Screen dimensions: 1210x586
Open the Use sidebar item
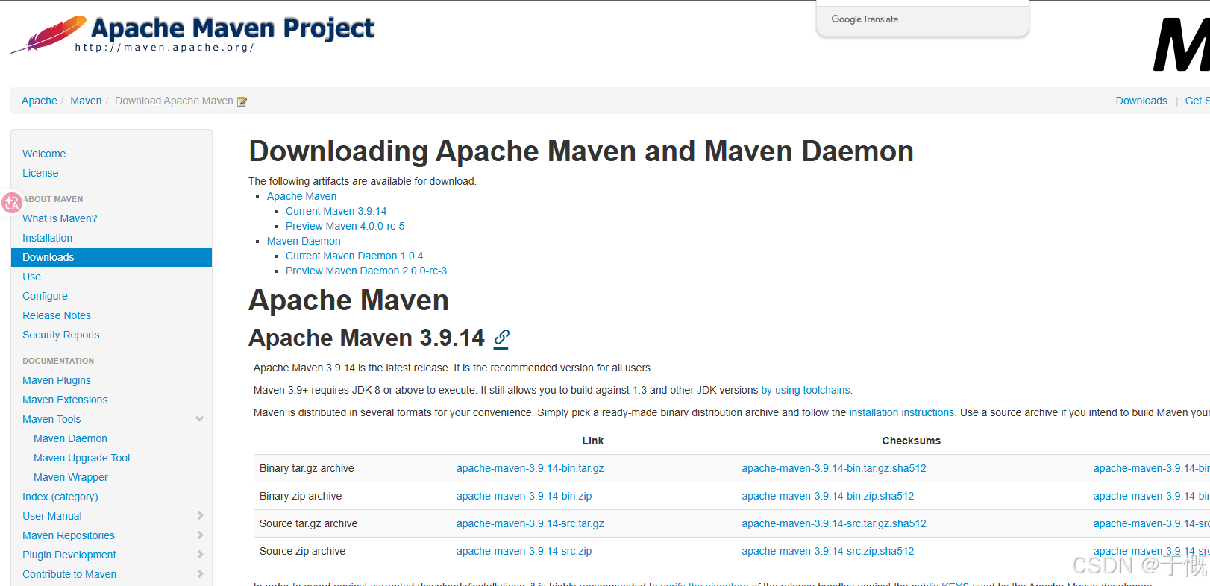[31, 277]
